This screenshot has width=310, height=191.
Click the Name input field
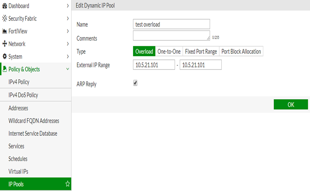pyautogui.click(x=171, y=24)
